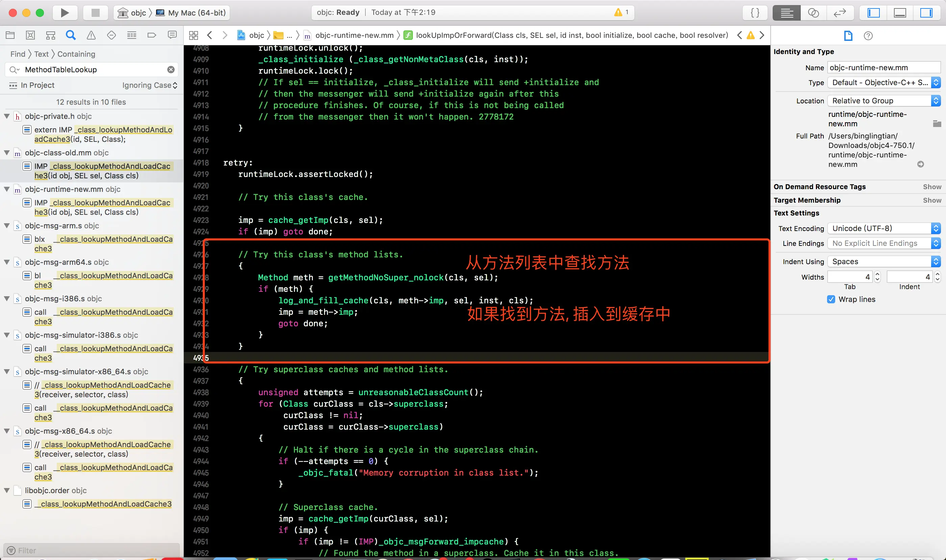Open the Source Control navigator

[x=30, y=35]
